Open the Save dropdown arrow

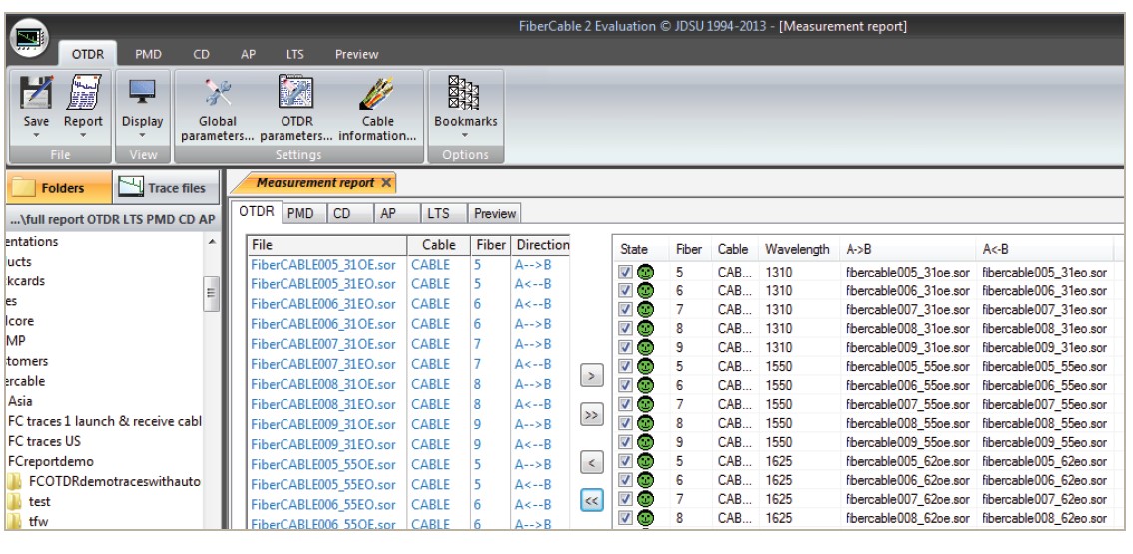pyautogui.click(x=36, y=136)
